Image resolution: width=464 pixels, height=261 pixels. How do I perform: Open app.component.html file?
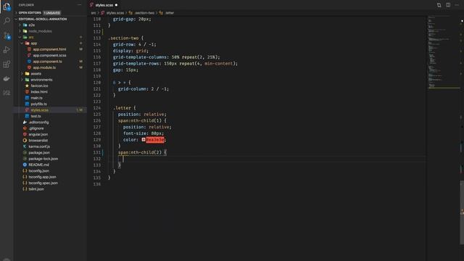[49, 49]
